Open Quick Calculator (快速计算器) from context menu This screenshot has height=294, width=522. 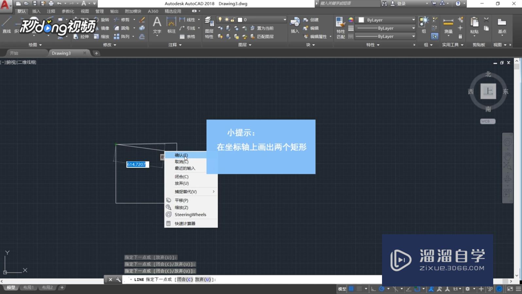(191, 223)
